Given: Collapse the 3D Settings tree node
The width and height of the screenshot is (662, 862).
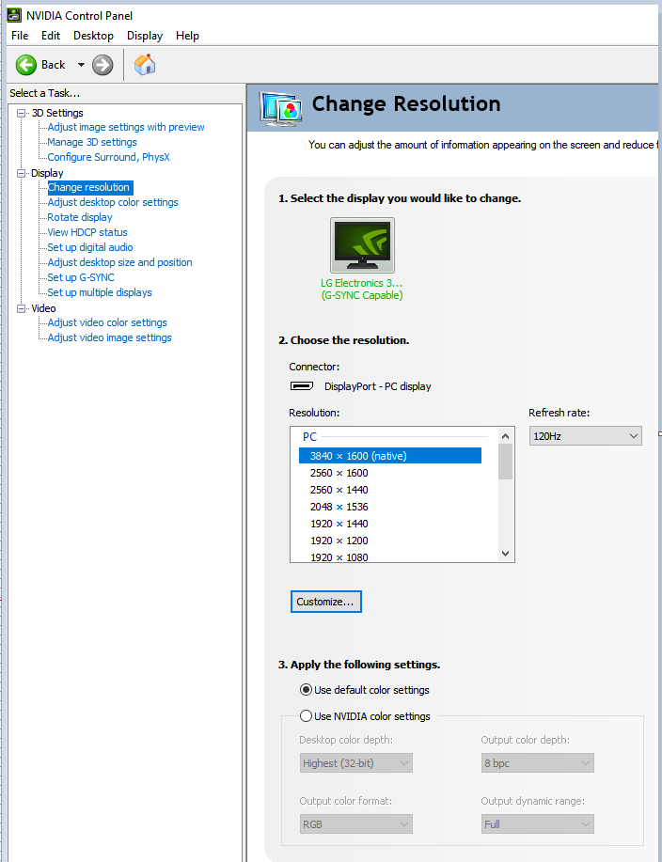Looking at the screenshot, I should tap(22, 113).
